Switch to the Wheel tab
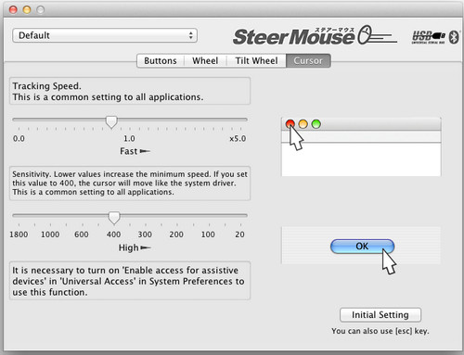464x355 pixels. point(205,60)
